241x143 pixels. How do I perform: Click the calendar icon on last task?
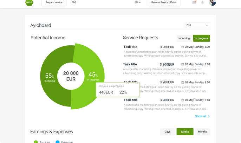click(x=182, y=100)
